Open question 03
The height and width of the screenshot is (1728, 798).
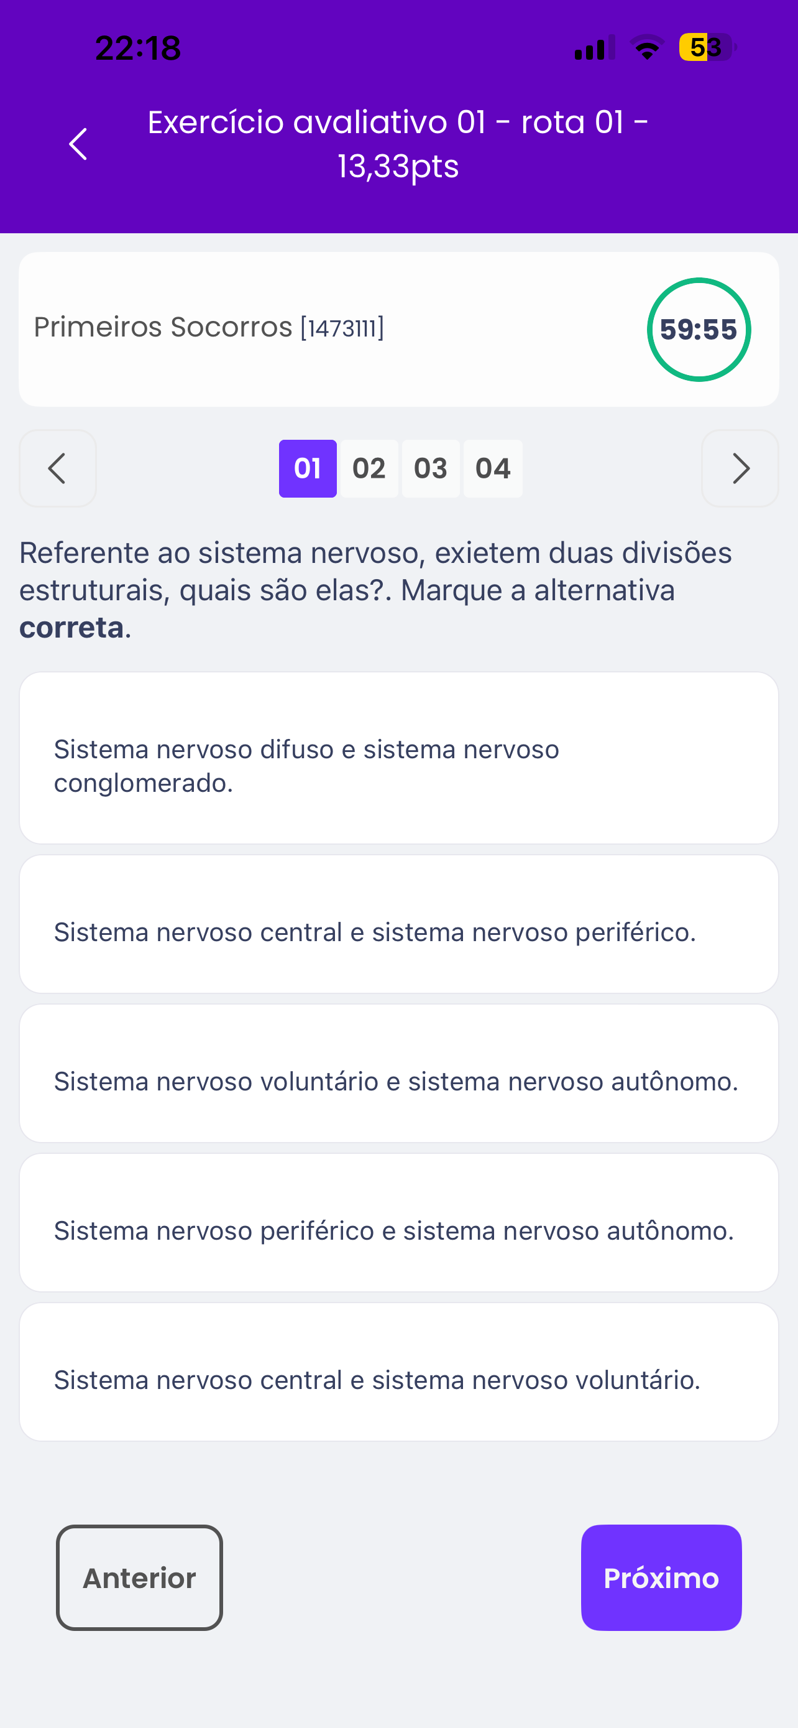click(430, 468)
